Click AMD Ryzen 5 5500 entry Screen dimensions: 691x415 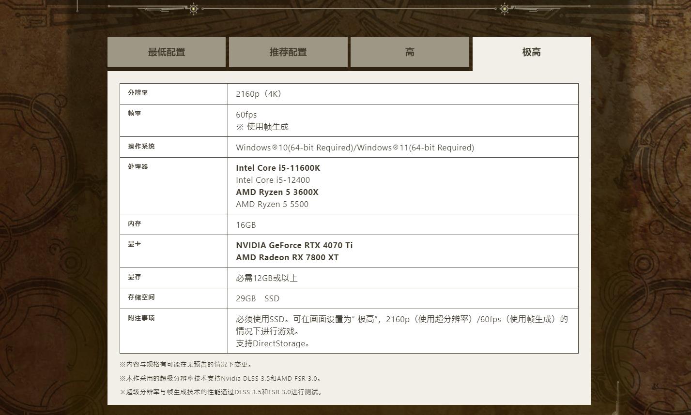click(x=272, y=204)
